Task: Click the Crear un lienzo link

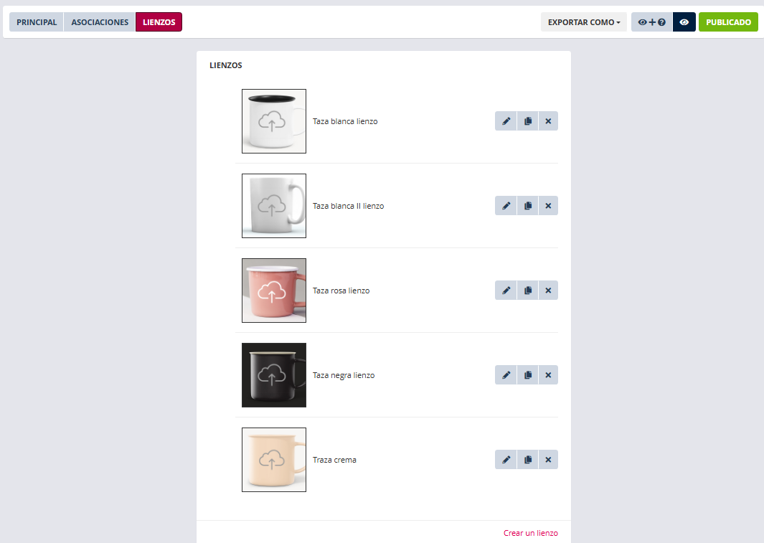Action: click(x=531, y=533)
